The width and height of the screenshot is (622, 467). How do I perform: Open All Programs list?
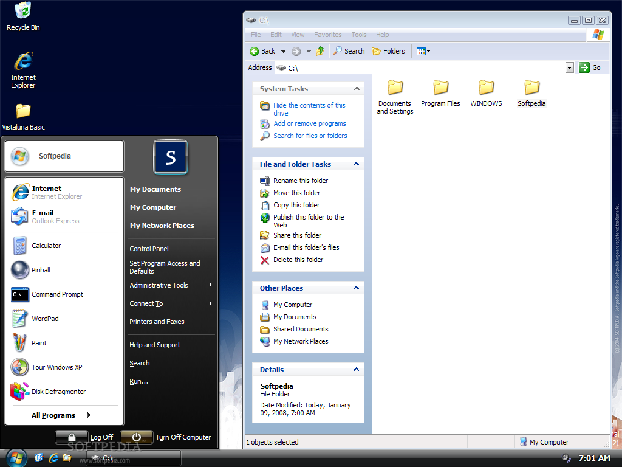(x=61, y=415)
